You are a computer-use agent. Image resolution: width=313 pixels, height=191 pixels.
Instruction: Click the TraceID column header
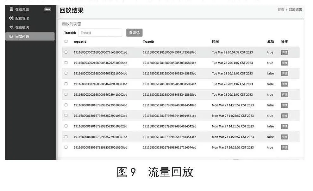148,42
